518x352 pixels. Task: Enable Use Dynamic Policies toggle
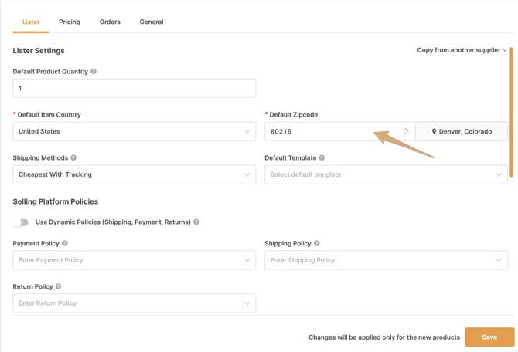coord(21,222)
